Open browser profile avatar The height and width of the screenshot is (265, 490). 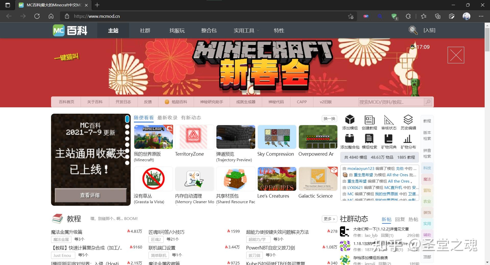(467, 16)
